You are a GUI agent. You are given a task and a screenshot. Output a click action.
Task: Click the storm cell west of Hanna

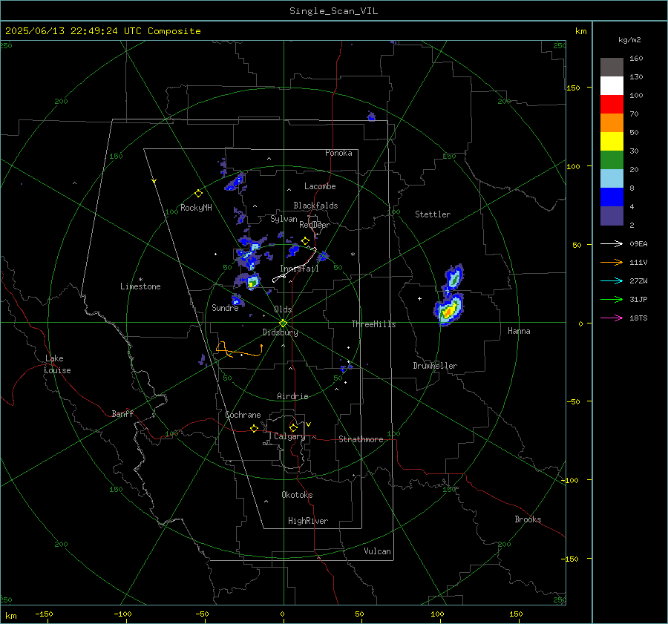[x=448, y=309]
